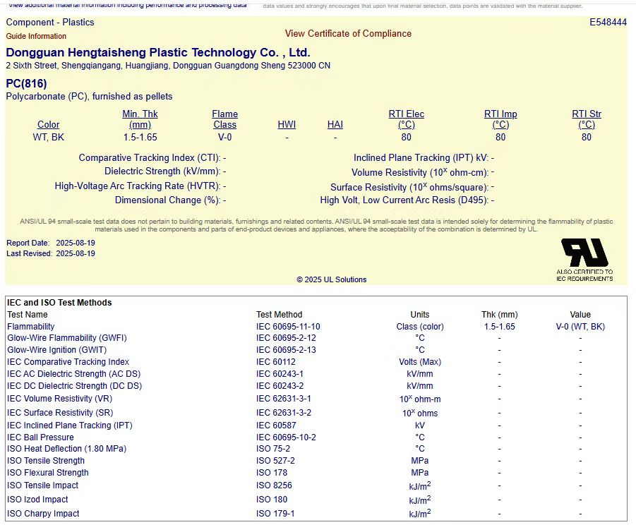The image size is (636, 525).
Task: Click IEC Comparative Tracking Index test name
Action: [x=68, y=361]
